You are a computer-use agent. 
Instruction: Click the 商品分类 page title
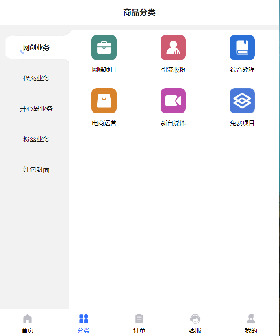[x=139, y=13]
